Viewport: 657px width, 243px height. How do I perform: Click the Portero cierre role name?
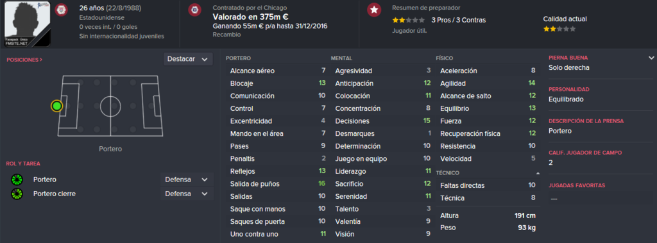tap(55, 194)
